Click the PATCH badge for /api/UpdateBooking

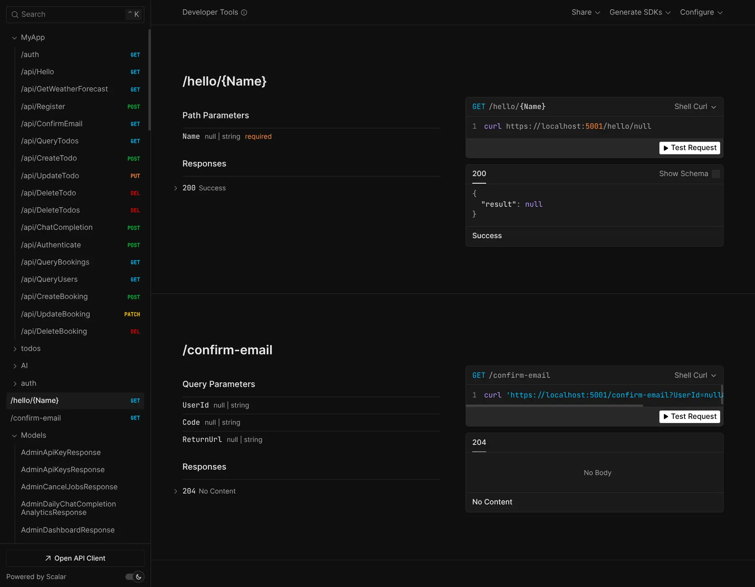coord(132,314)
